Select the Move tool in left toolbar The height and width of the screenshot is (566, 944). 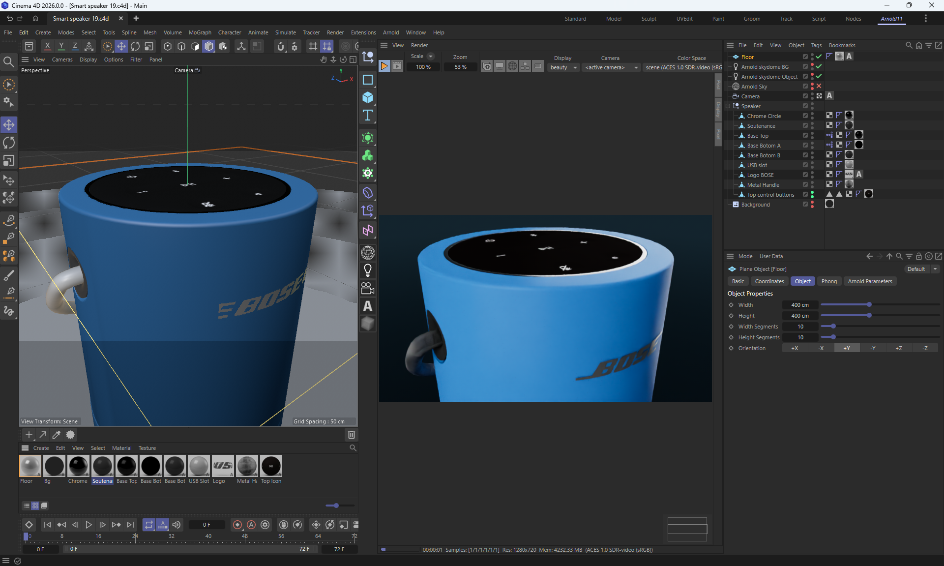pyautogui.click(x=9, y=125)
